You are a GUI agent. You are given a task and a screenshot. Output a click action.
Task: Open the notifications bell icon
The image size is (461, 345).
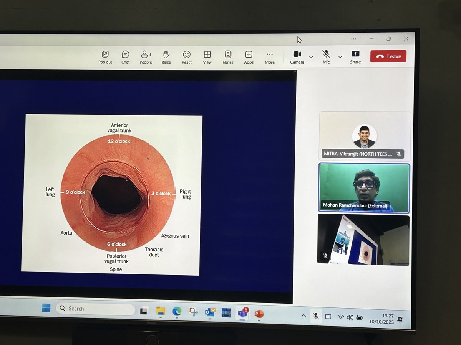(400, 319)
